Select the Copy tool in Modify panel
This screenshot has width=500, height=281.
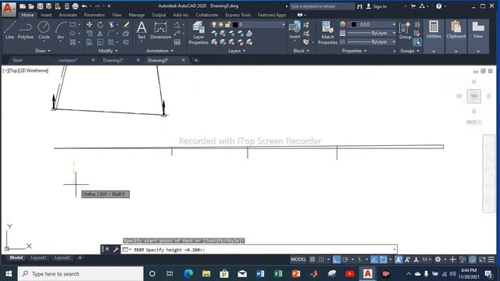click(x=90, y=34)
